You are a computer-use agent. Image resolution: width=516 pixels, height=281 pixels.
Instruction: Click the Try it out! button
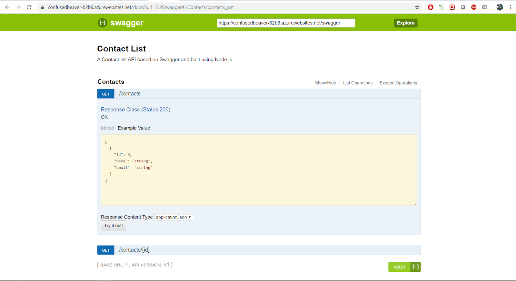tap(114, 226)
